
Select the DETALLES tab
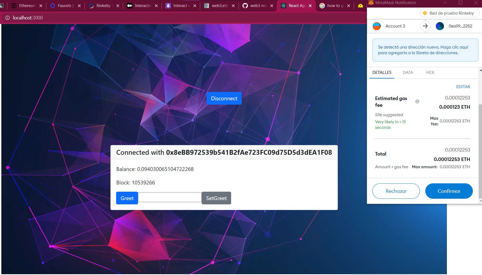(x=382, y=72)
